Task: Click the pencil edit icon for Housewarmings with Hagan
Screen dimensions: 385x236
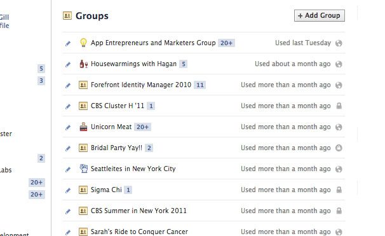Action: [x=68, y=64]
